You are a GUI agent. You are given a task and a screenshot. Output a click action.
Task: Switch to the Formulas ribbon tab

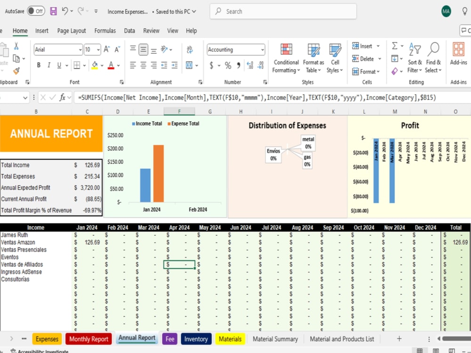tap(105, 31)
